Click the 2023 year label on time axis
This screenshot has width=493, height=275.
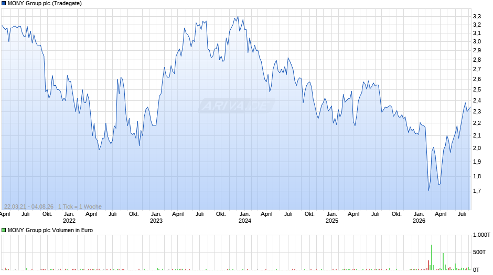[x=156, y=221]
